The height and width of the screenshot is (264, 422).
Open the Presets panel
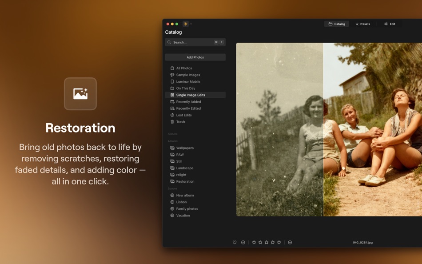[362, 24]
